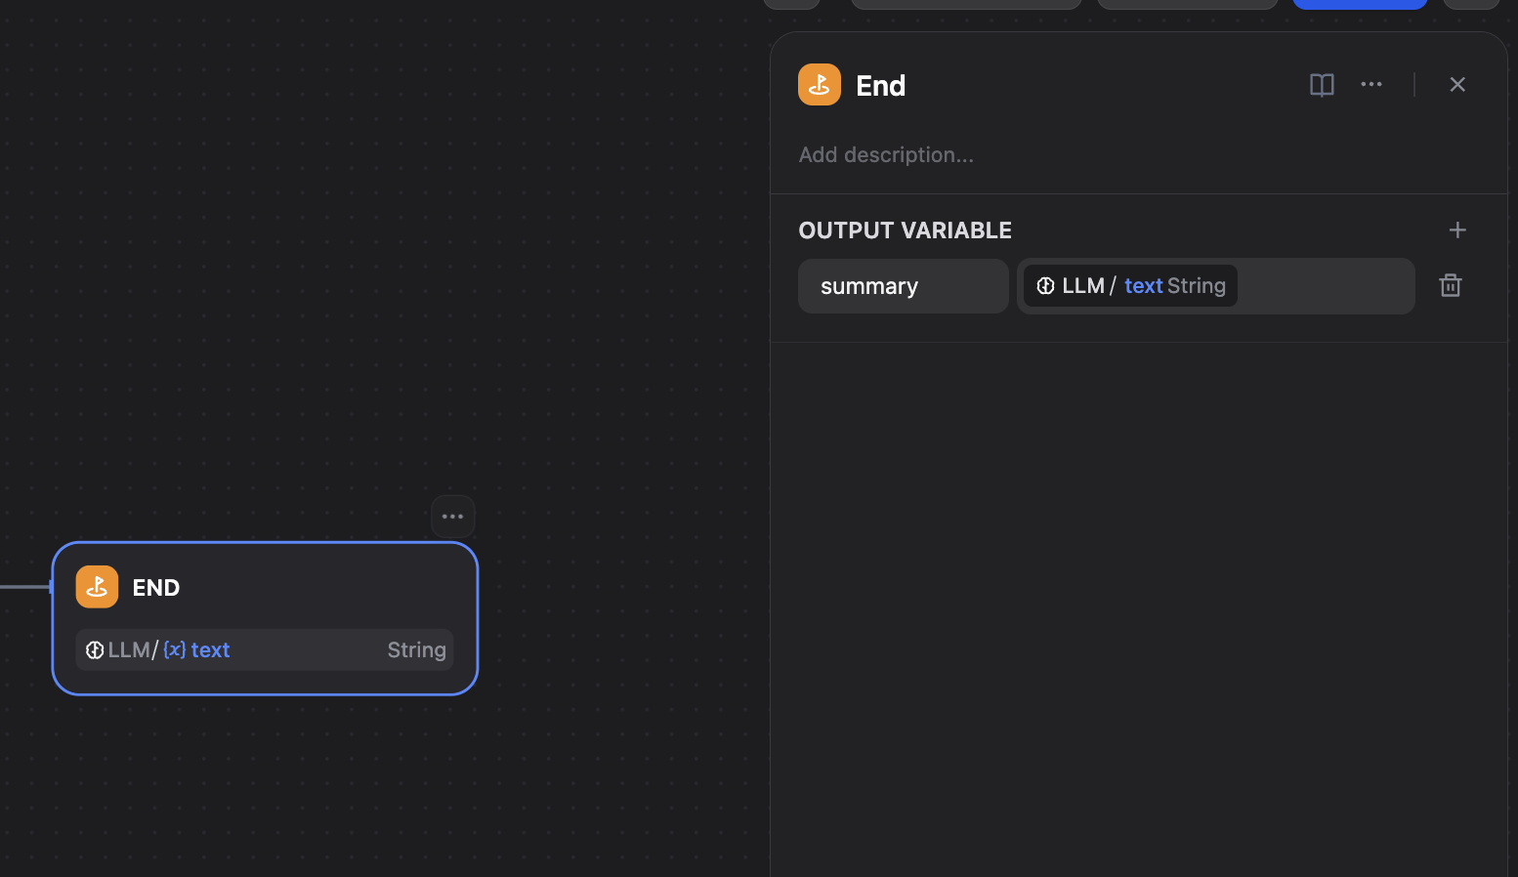Open the three-dot menu above END node

452,517
